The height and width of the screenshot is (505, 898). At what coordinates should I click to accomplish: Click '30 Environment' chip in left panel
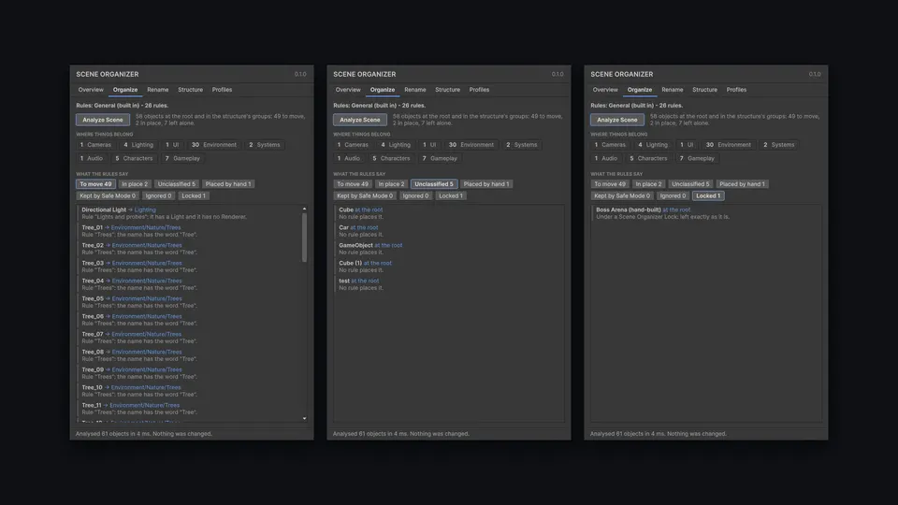click(214, 145)
